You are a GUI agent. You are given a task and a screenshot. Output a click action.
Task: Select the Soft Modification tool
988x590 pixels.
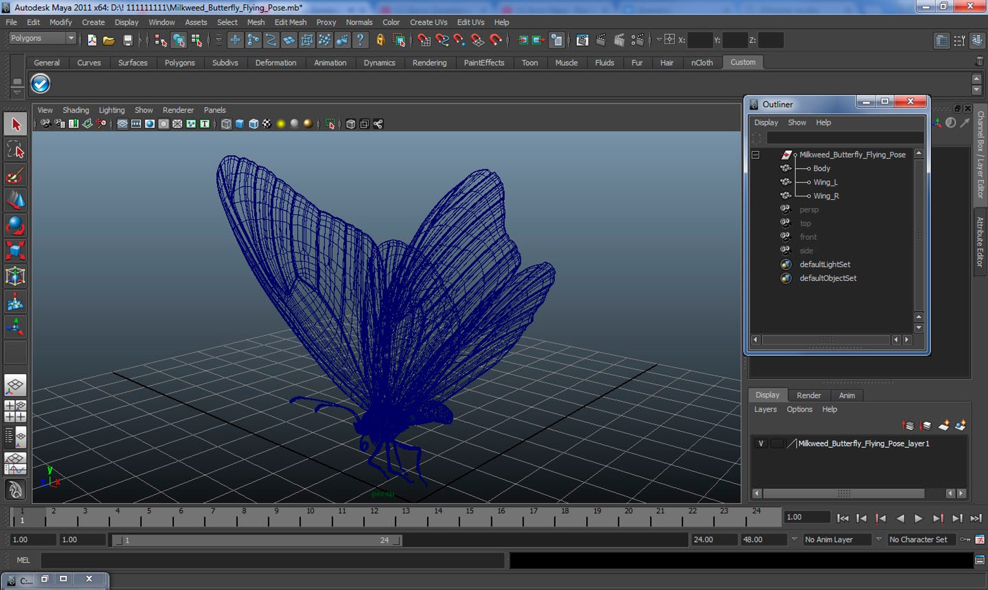coord(15,302)
